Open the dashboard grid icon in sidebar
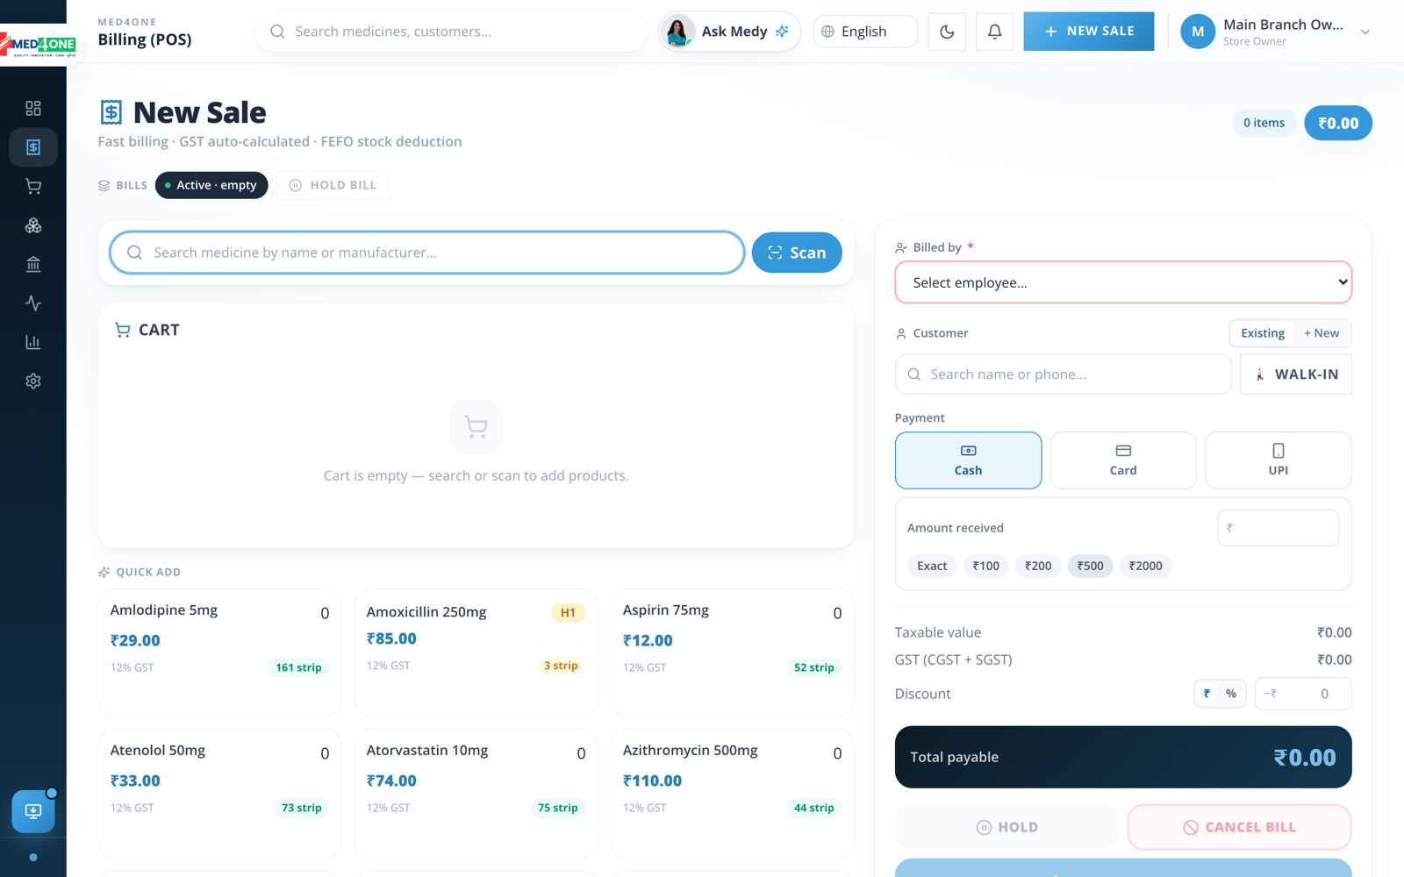Image resolution: width=1404 pixels, height=877 pixels. [33, 108]
